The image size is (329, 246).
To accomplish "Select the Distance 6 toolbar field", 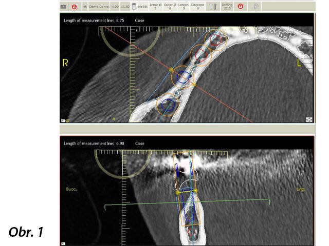I will [x=197, y=7].
